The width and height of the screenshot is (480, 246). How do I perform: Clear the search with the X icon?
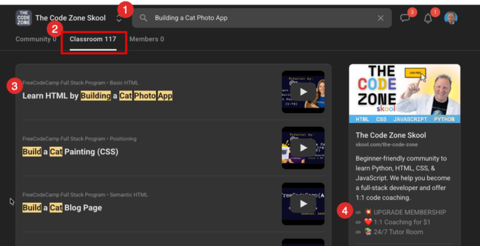click(x=381, y=18)
